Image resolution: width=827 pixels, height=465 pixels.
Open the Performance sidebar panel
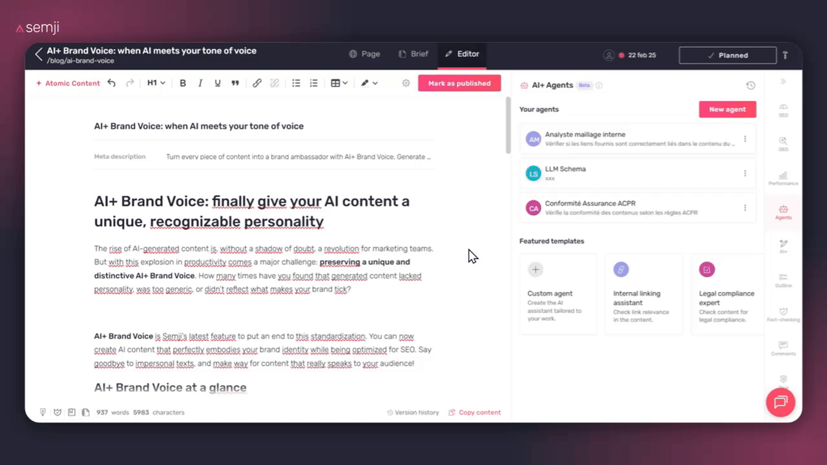coord(783,178)
